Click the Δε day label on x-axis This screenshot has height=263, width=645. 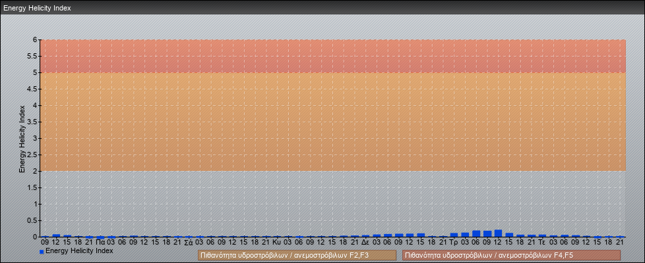coord(365,242)
